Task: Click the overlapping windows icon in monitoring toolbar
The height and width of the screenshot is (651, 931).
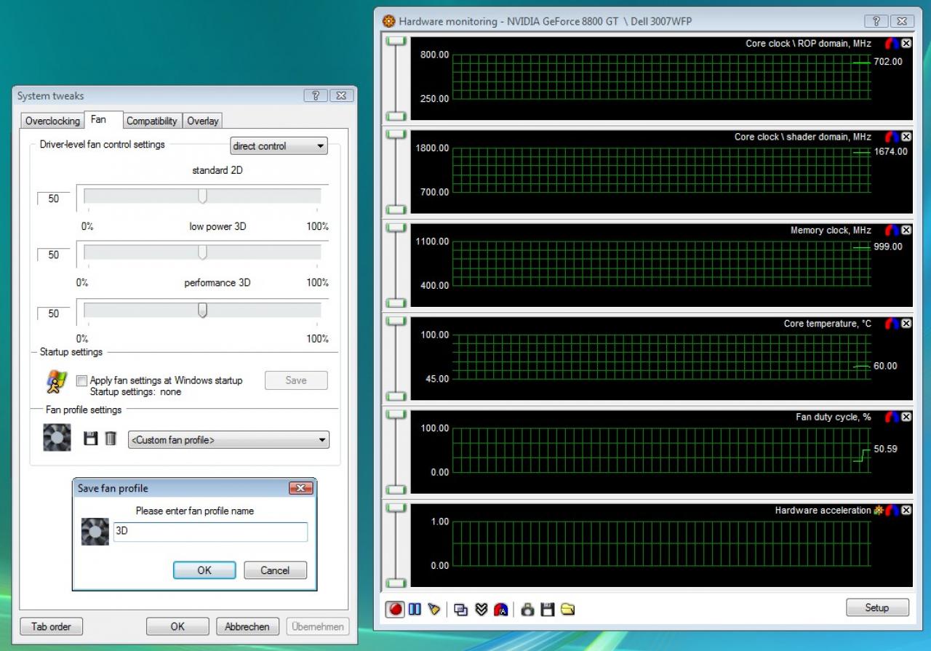Action: point(460,609)
